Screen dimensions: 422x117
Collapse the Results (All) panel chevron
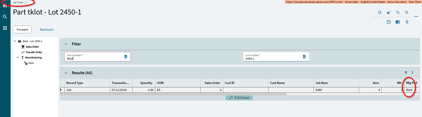pos(66,73)
